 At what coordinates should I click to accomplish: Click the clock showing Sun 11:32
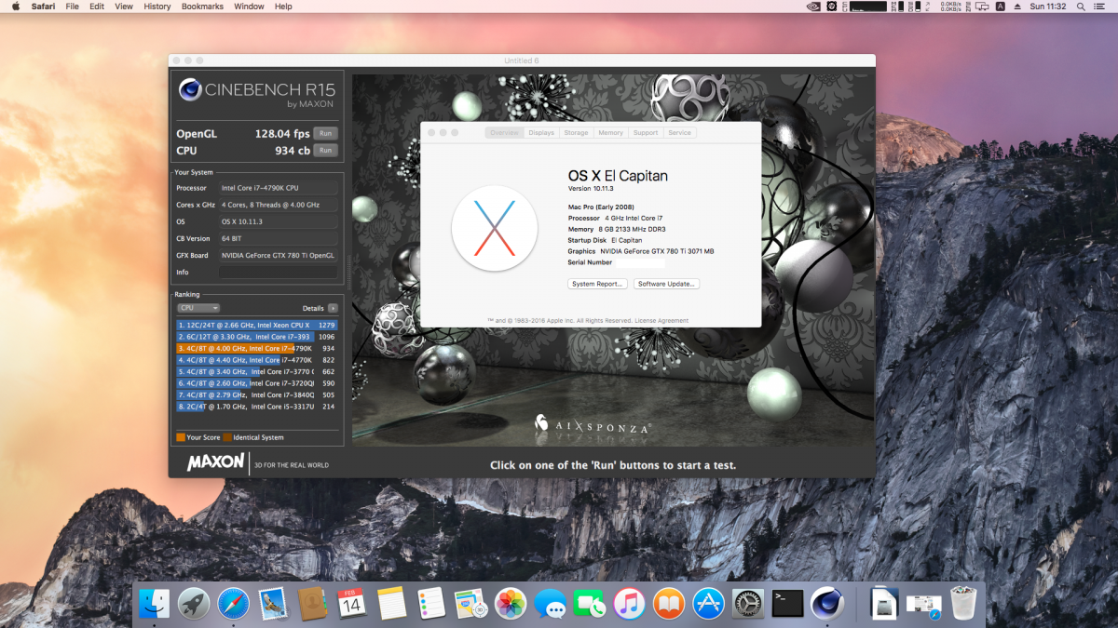tap(1047, 6)
